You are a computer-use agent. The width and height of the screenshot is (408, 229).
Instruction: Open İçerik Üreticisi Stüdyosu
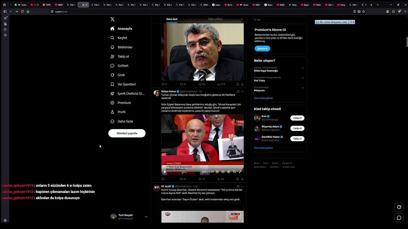click(x=127, y=94)
